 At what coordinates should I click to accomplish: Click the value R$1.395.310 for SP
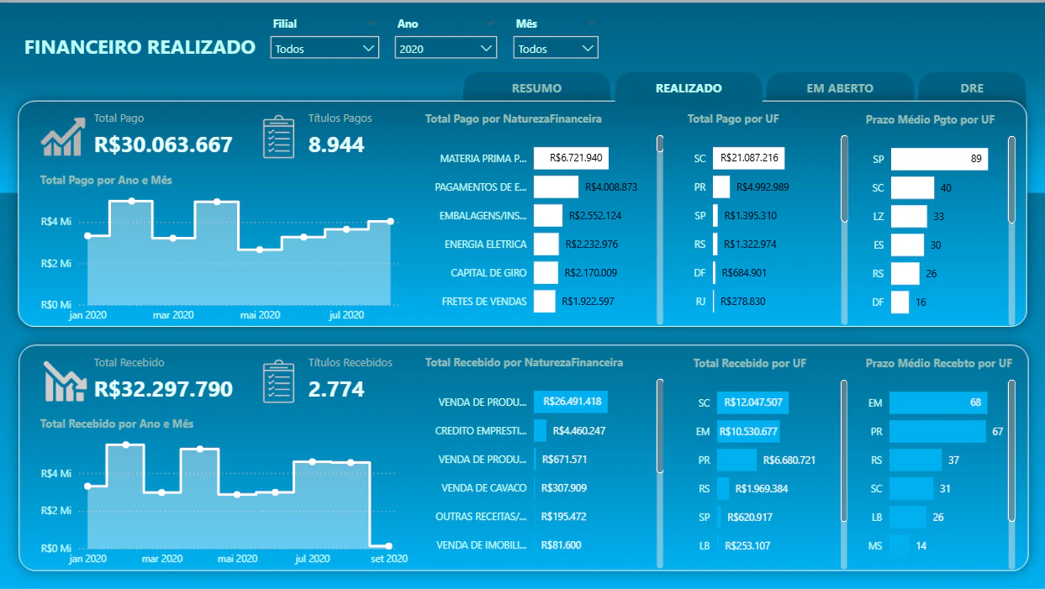tap(749, 216)
